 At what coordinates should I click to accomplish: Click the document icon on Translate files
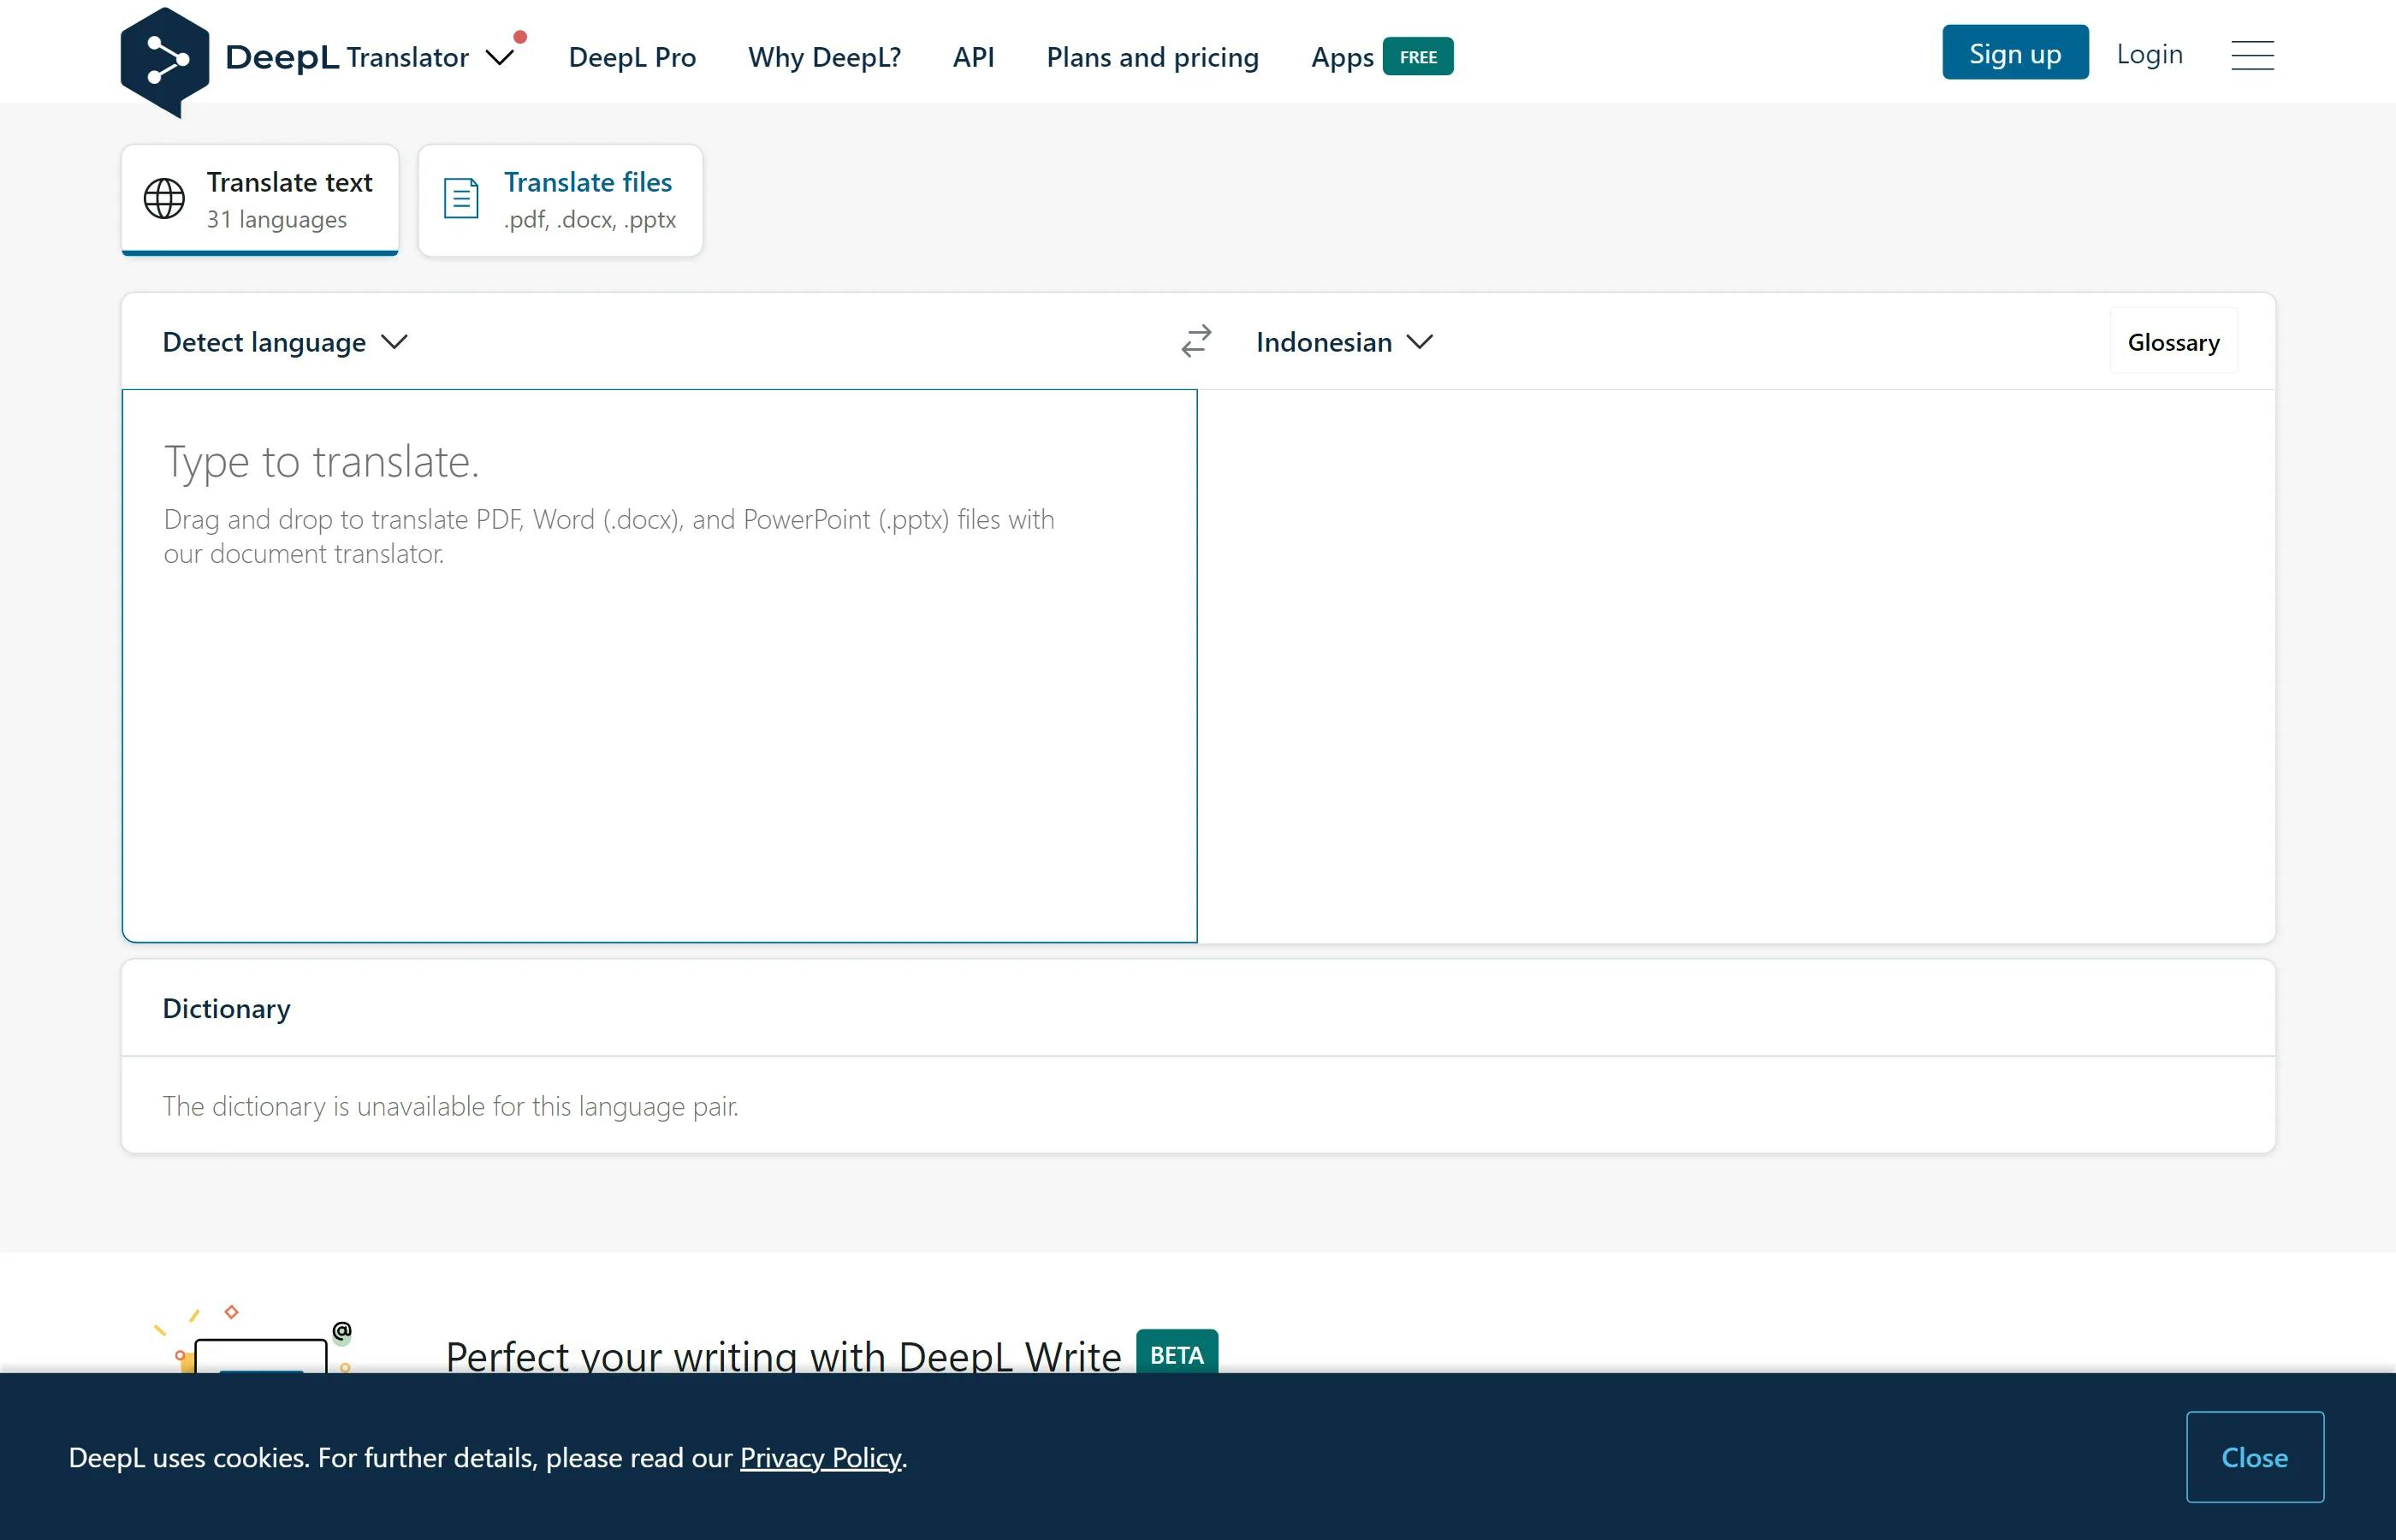(x=461, y=198)
